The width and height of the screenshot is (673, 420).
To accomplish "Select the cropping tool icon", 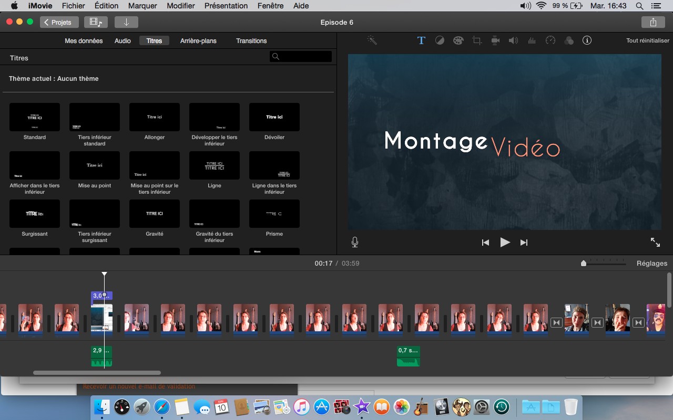I will 477,40.
